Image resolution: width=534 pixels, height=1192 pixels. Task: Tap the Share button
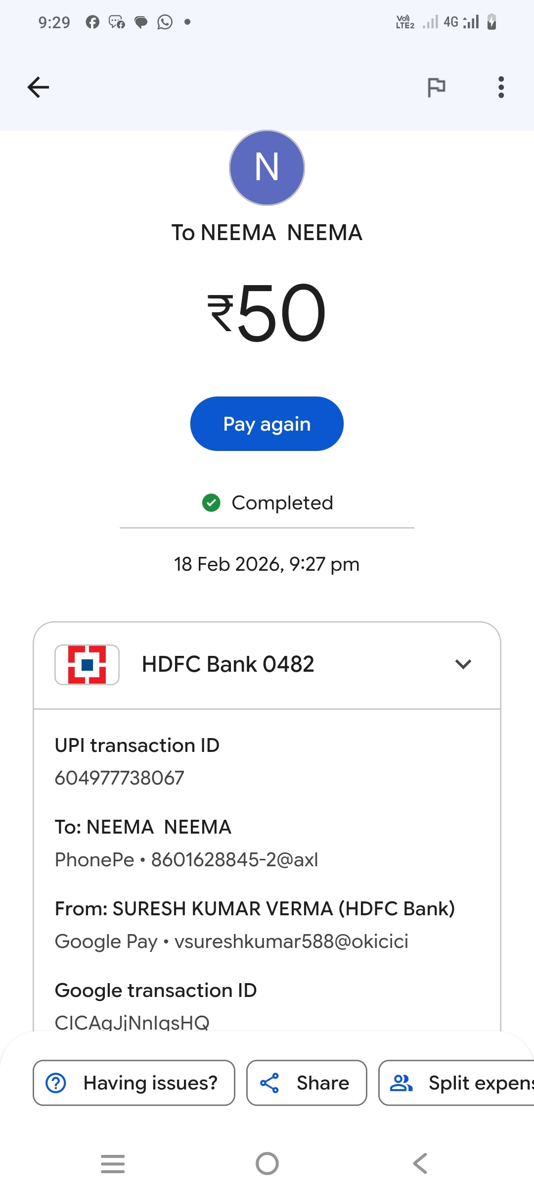pyautogui.click(x=307, y=1083)
